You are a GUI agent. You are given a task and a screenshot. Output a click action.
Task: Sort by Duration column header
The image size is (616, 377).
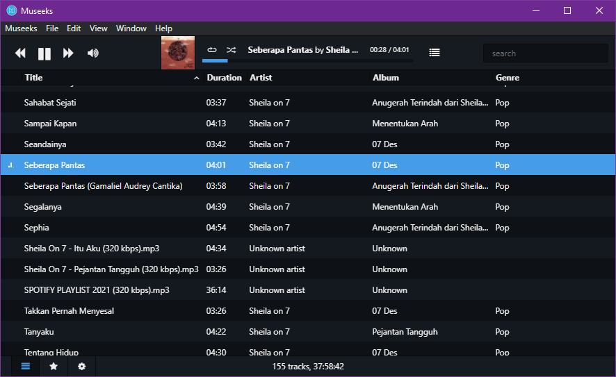225,78
